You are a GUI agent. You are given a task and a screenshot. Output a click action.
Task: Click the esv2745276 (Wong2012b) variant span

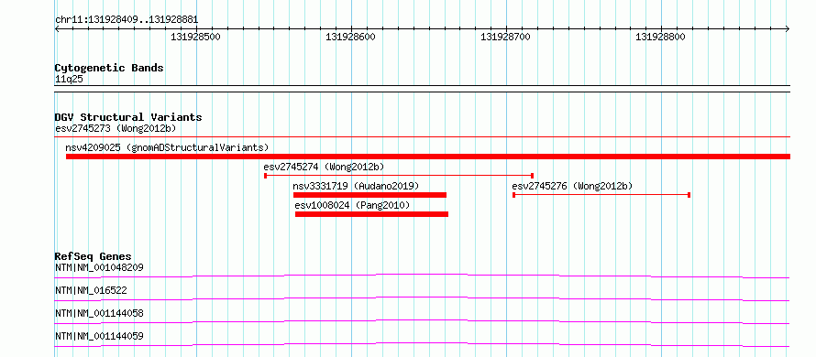click(x=601, y=195)
